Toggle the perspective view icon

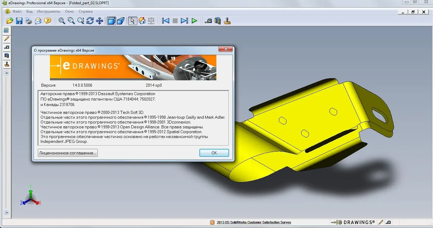pyautogui.click(x=121, y=21)
